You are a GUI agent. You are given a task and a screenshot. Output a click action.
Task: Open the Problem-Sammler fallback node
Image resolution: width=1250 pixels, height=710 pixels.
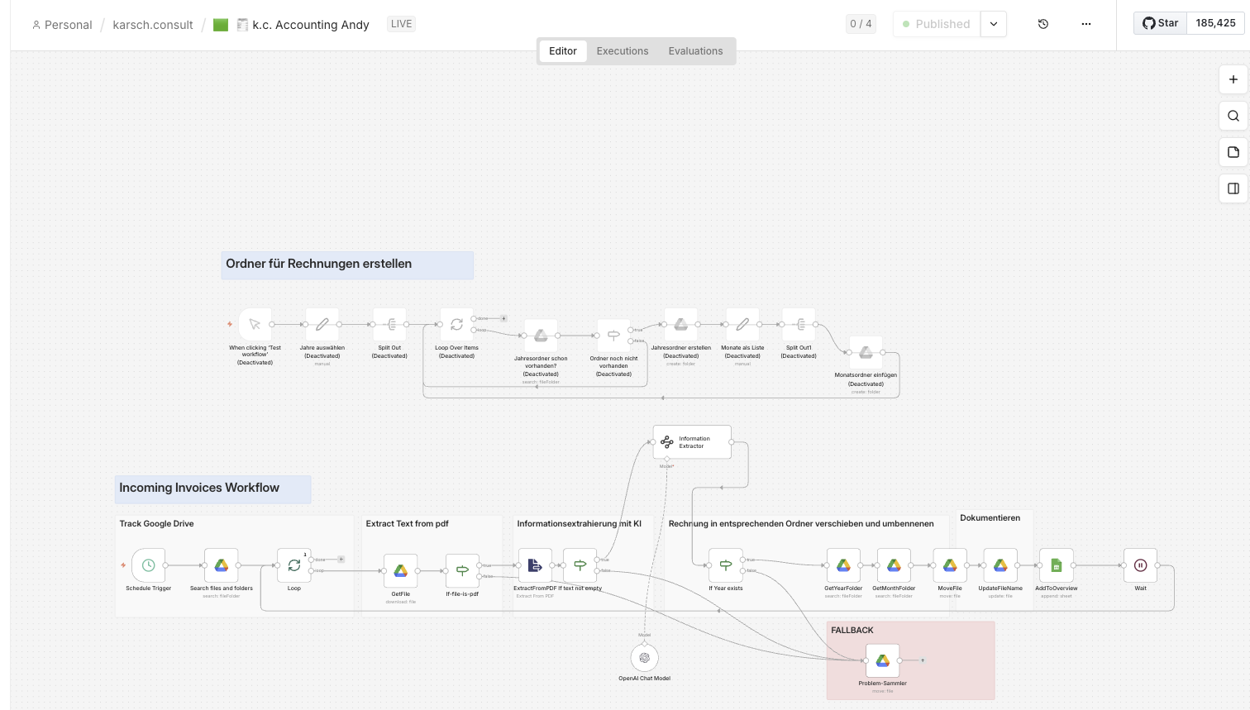pyautogui.click(x=882, y=660)
